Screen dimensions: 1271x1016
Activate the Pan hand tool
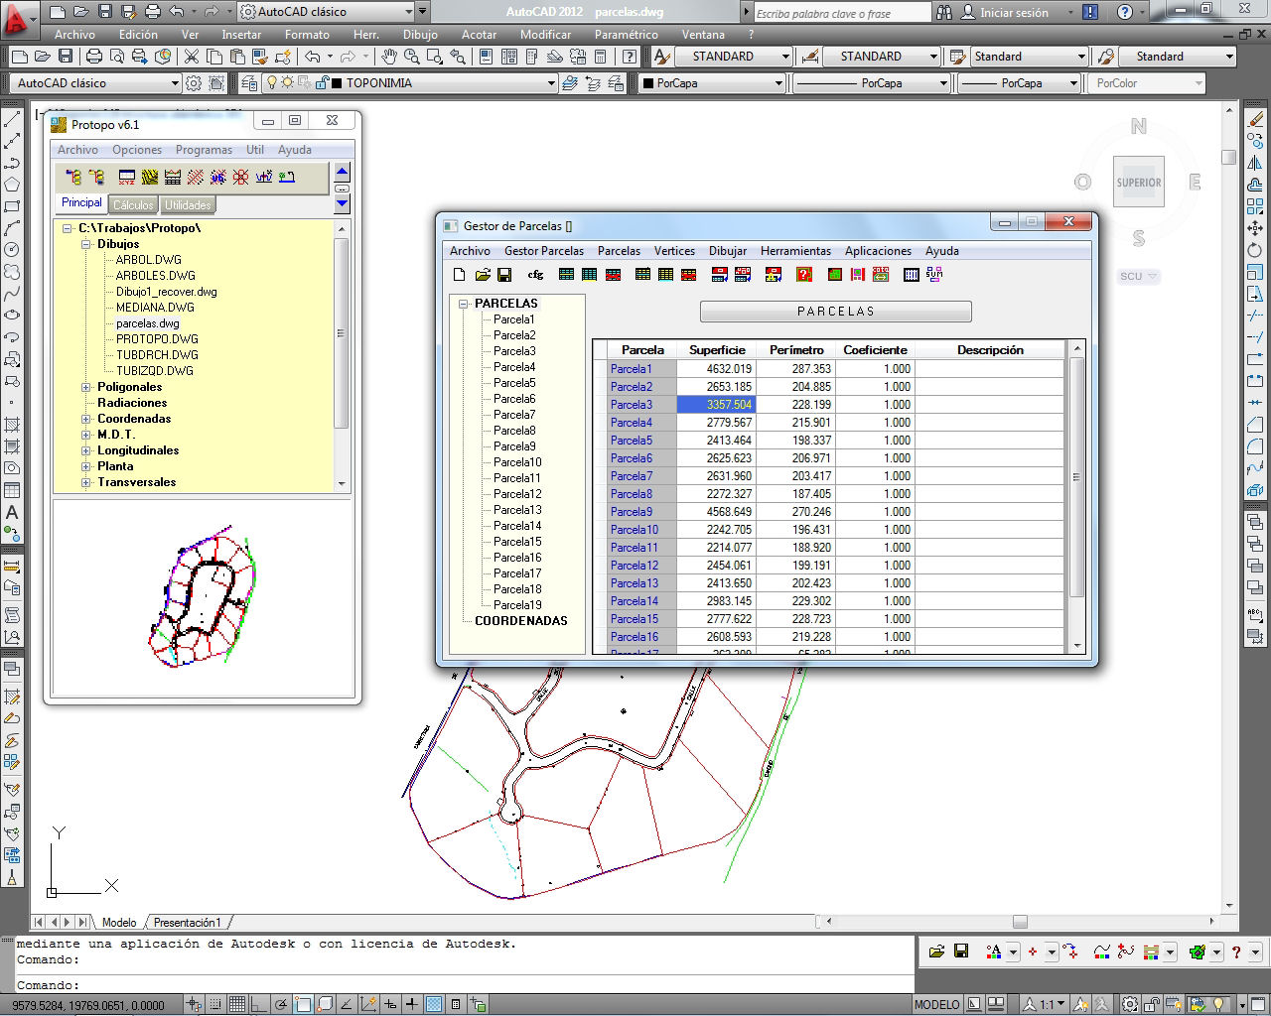click(x=389, y=57)
